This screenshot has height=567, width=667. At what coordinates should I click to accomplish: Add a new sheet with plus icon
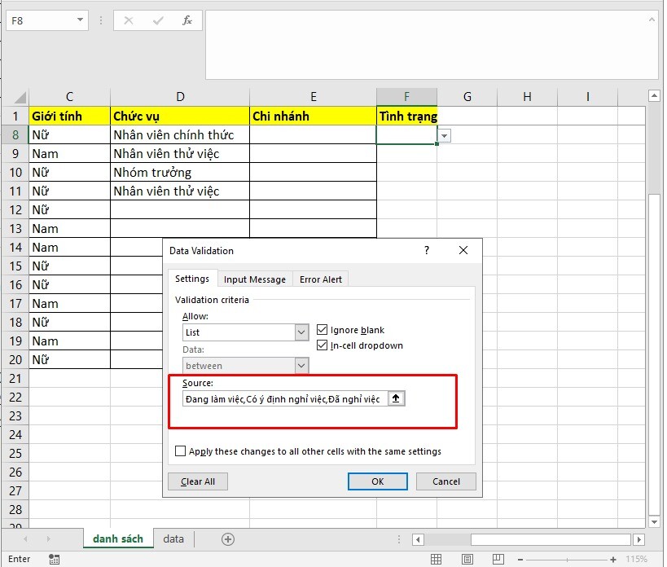[228, 538]
